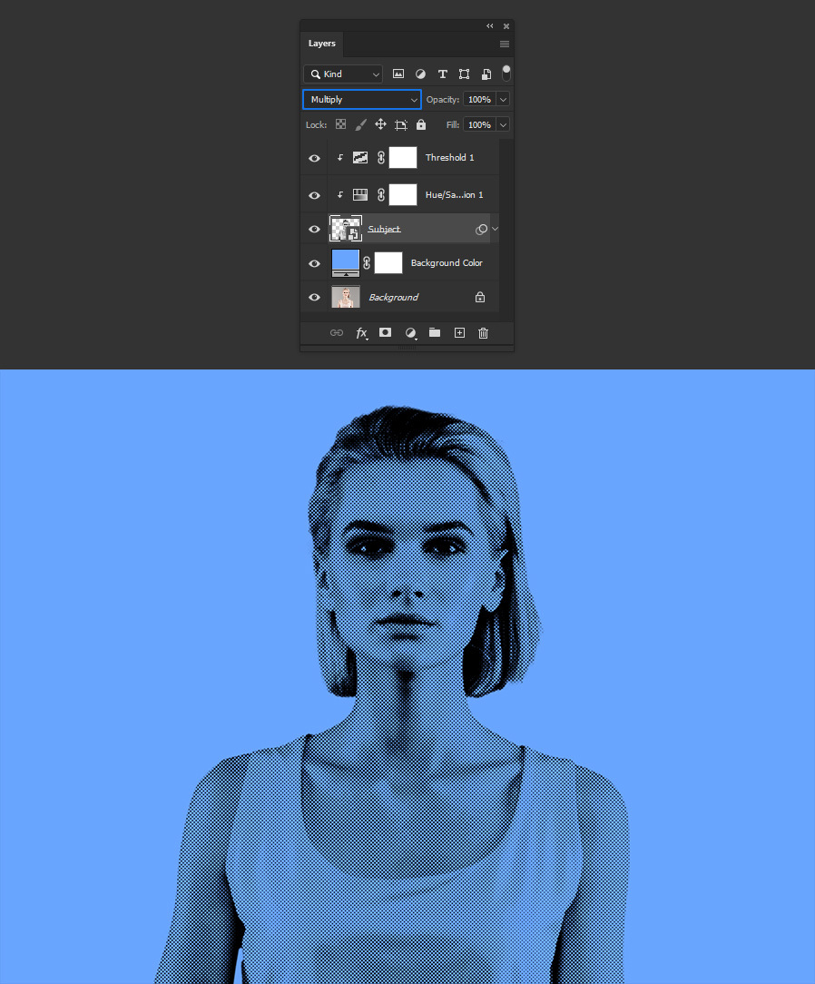Filter for smart objects icon
This screenshot has width=815, height=984.
coord(486,74)
